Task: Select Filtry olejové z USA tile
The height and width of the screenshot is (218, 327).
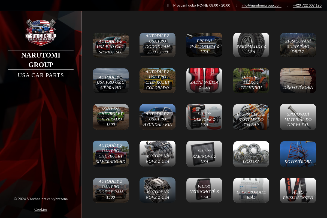Action: tap(204, 117)
